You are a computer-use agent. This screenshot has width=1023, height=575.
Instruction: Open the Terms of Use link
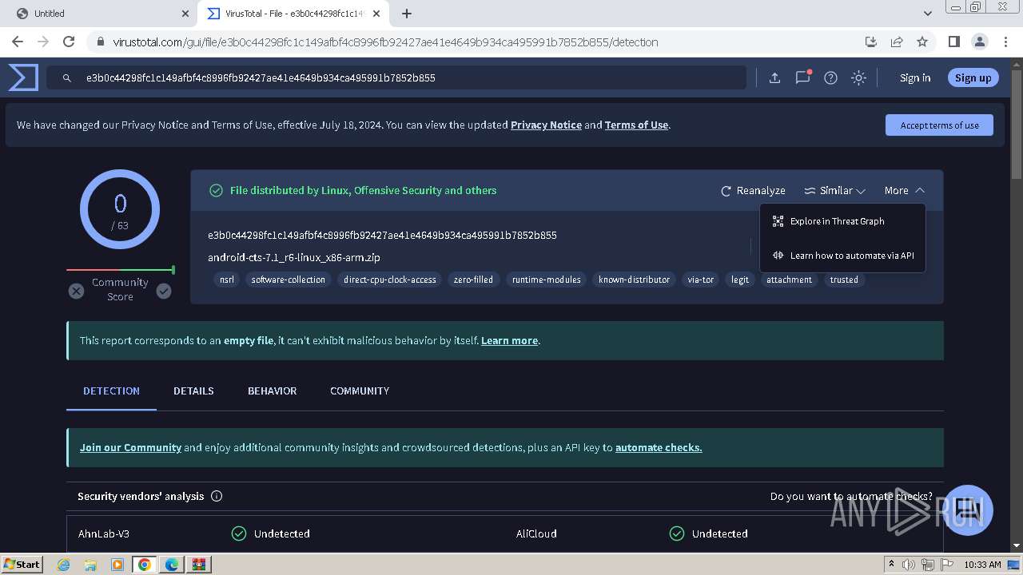pos(636,125)
